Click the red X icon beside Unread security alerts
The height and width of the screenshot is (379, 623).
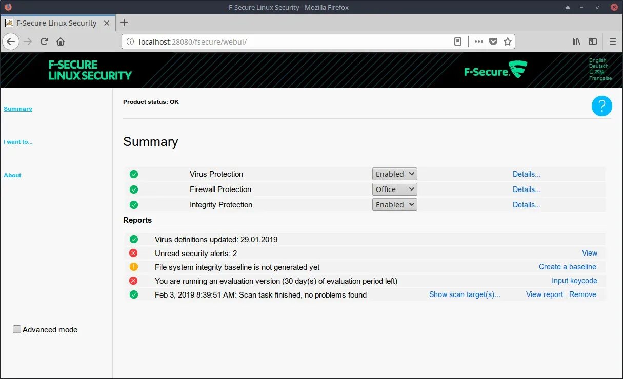[133, 253]
